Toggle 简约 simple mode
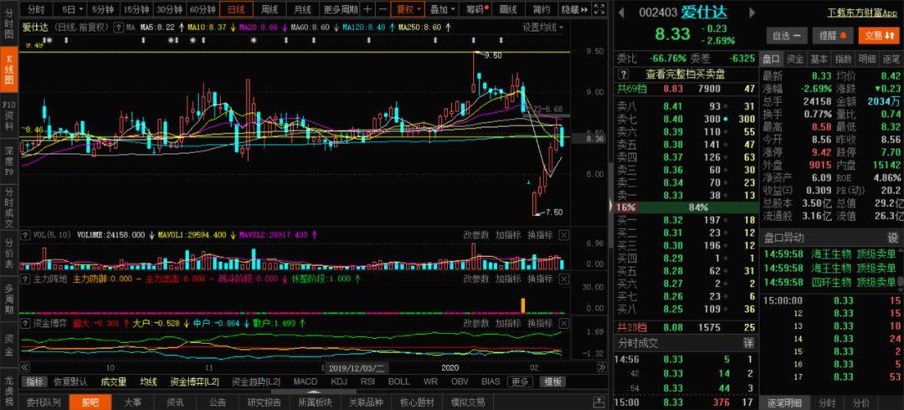Image resolution: width=904 pixels, height=410 pixels. pos(541,9)
